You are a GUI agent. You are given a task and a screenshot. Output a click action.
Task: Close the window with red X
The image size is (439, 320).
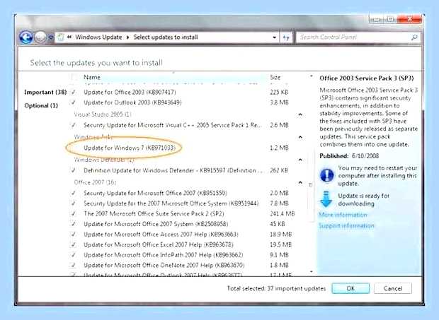[409, 20]
